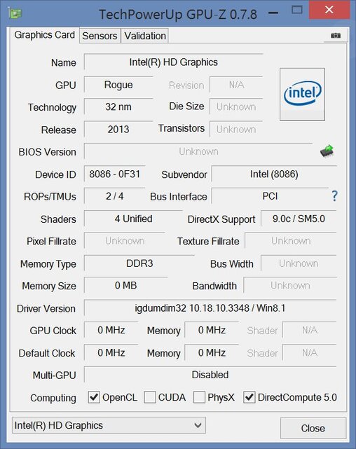Click the Transistors Unknown field
The image size is (356, 449).
click(236, 130)
